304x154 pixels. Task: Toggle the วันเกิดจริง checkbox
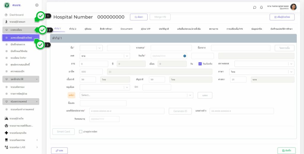click(x=200, y=64)
